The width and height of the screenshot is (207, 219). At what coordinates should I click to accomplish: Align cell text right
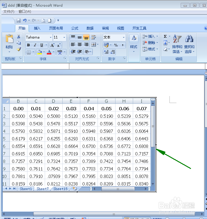point(86,45)
